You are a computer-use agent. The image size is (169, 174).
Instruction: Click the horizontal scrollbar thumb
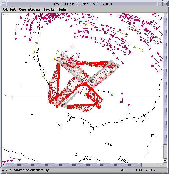(x=73, y=165)
